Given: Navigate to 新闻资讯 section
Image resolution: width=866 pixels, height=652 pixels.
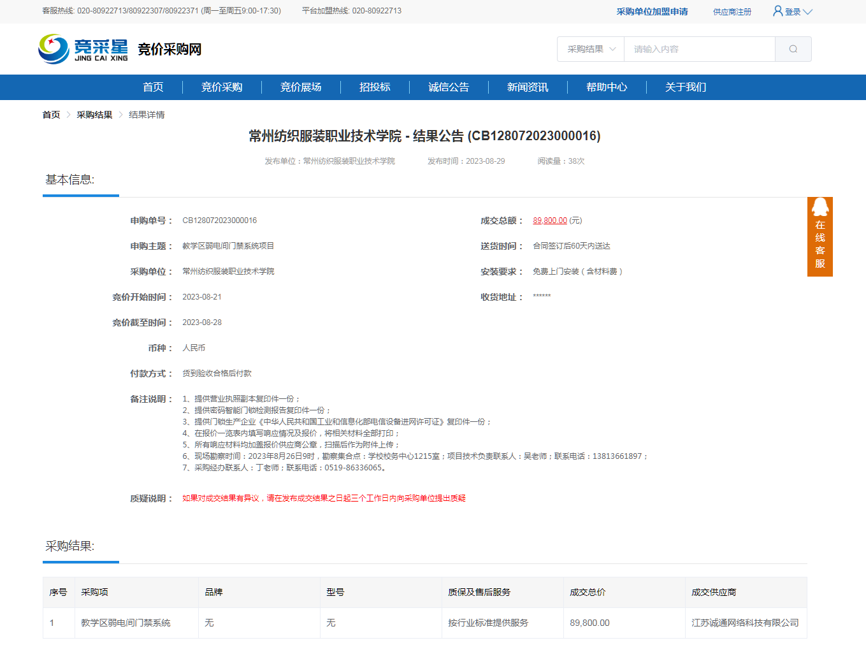Looking at the screenshot, I should 528,87.
